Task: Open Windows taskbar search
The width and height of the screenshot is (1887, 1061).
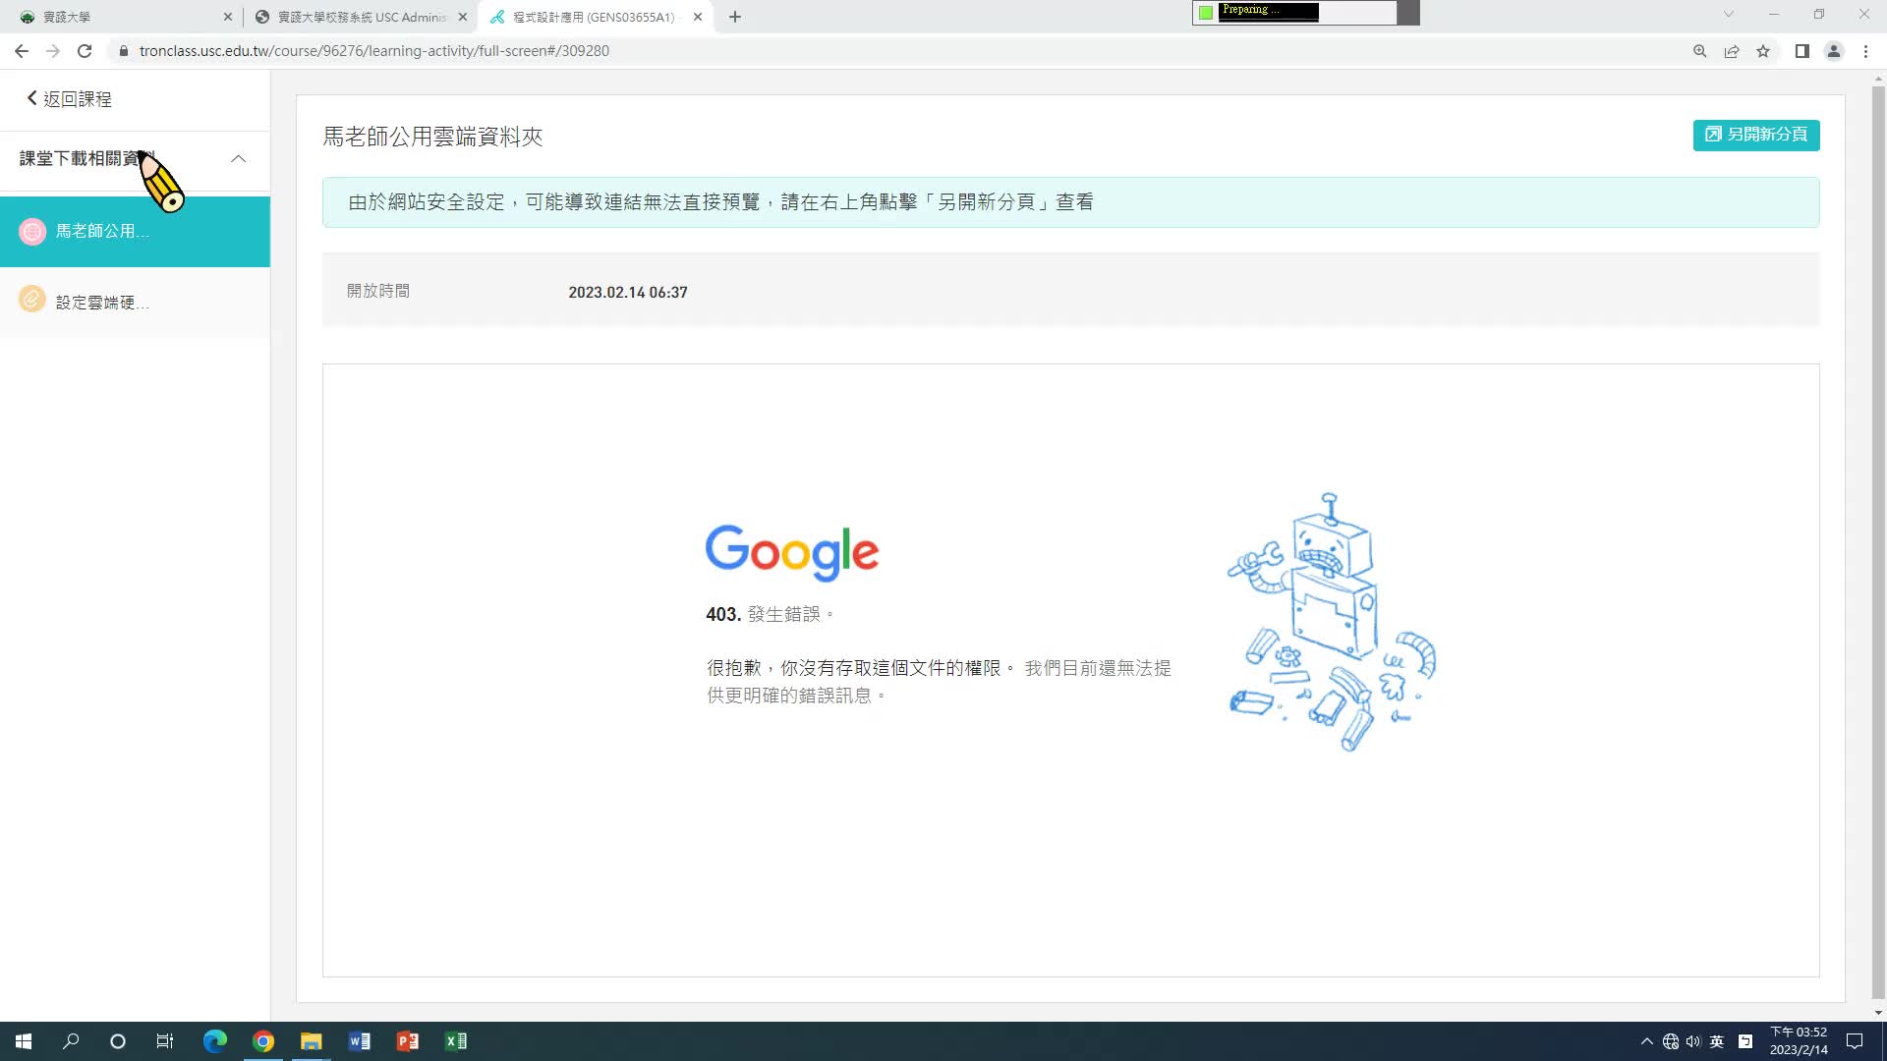Action: (71, 1041)
